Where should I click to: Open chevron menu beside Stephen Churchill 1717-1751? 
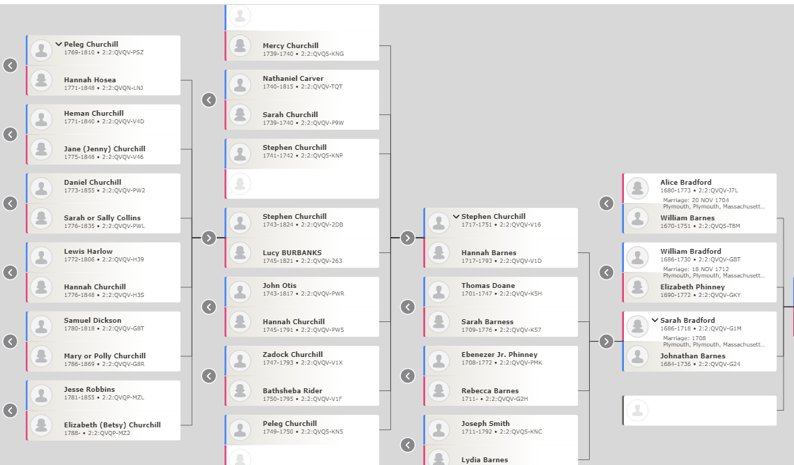(456, 216)
